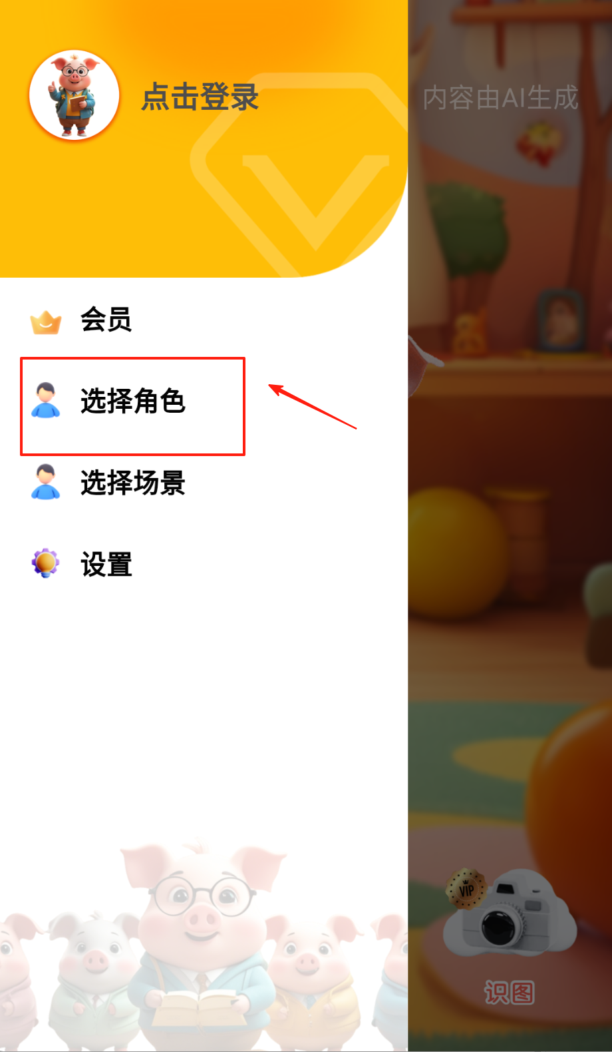Click the 内容由AI生成 notice text
The image size is (612, 1052).
(501, 98)
